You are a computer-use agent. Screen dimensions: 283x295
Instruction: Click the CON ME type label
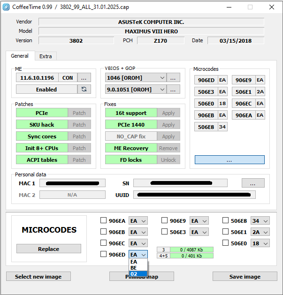68,77
